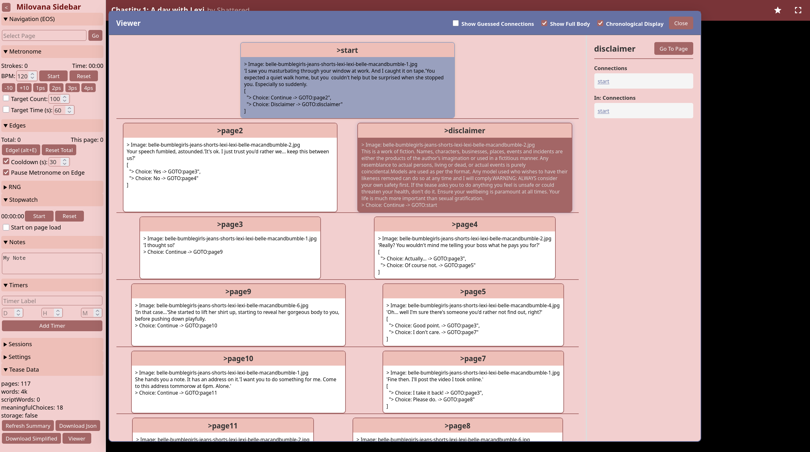Focus the Timer Label input

point(52,301)
